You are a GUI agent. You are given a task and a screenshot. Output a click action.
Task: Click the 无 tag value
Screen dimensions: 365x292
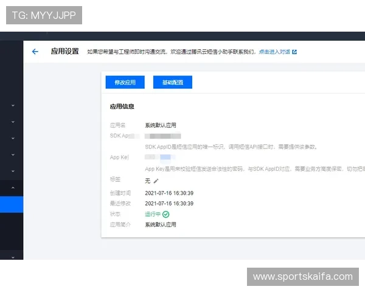pos(148,181)
